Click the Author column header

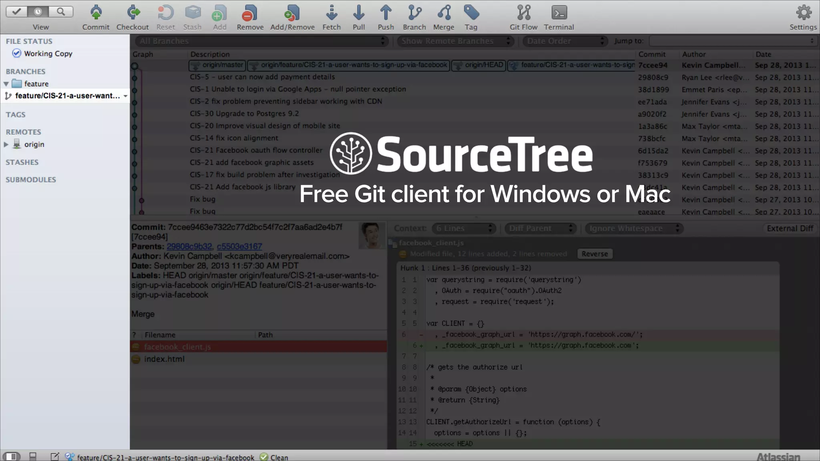(694, 54)
